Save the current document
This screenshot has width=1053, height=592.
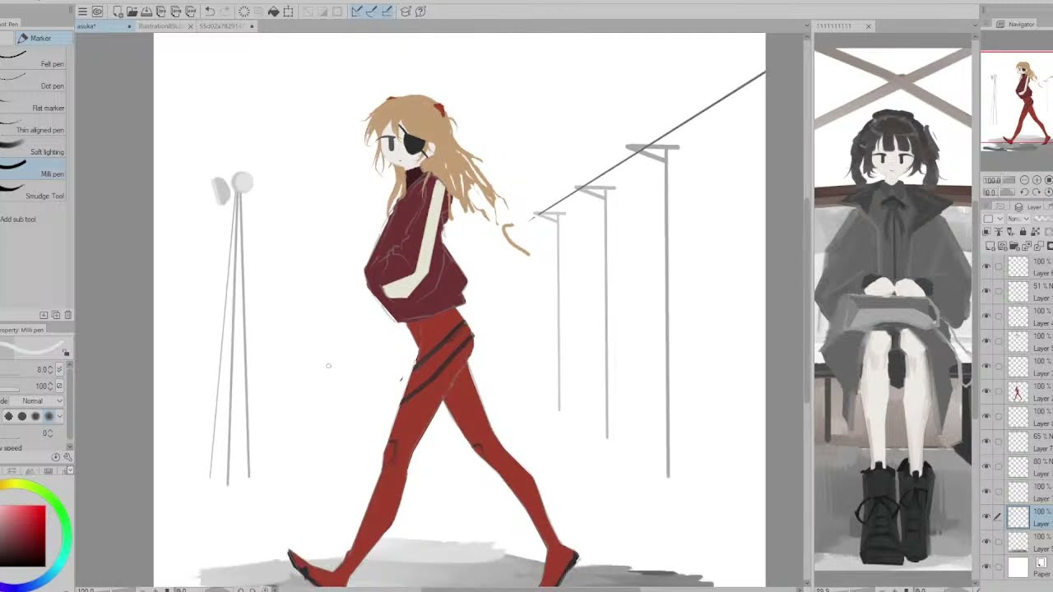(x=146, y=12)
